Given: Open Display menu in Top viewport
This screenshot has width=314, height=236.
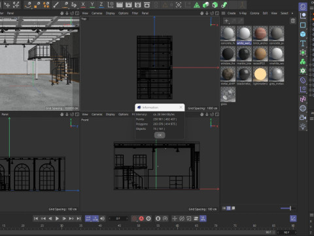Looking at the screenshot, I should pos(111,13).
